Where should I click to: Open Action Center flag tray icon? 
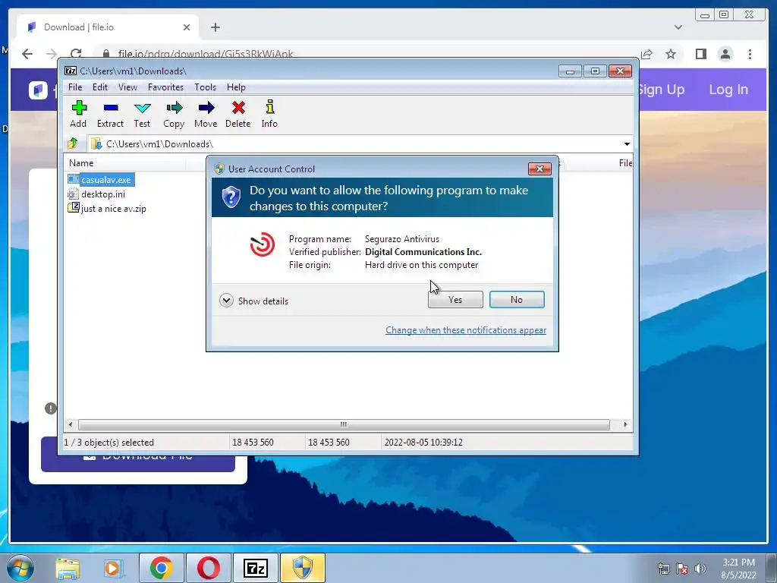click(682, 569)
